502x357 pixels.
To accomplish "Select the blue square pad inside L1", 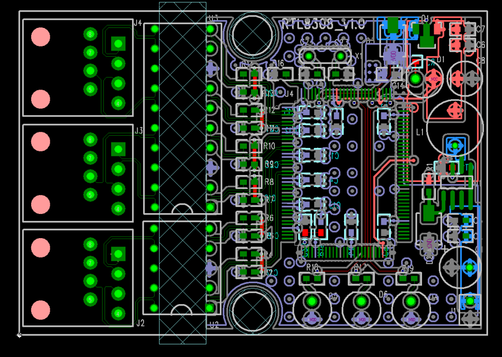I will [x=455, y=146].
